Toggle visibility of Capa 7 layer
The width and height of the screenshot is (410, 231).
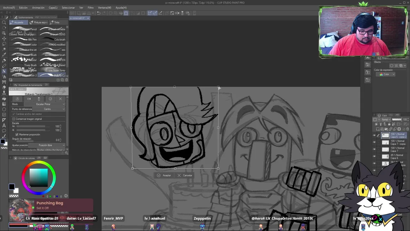[374, 150]
